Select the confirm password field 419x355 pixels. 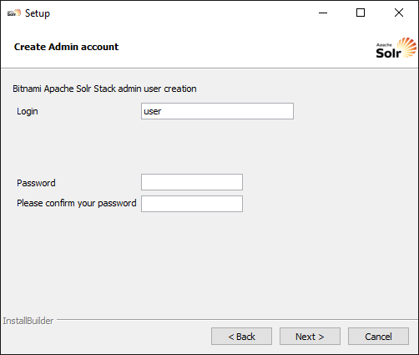192,204
